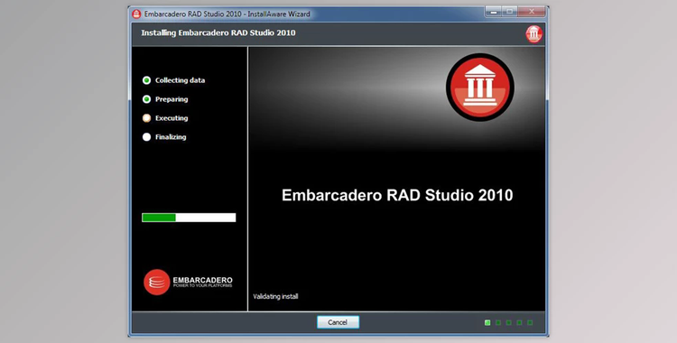This screenshot has width=677, height=343.
Task: Click the first green page indicator square
Action: point(487,322)
